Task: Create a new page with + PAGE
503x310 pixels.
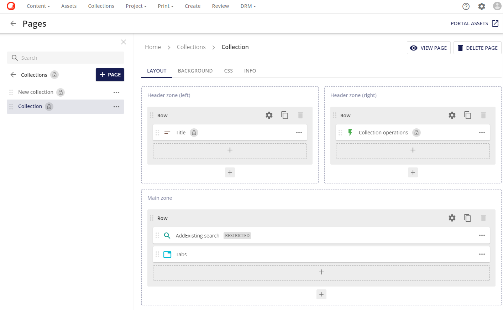Action: [x=110, y=75]
